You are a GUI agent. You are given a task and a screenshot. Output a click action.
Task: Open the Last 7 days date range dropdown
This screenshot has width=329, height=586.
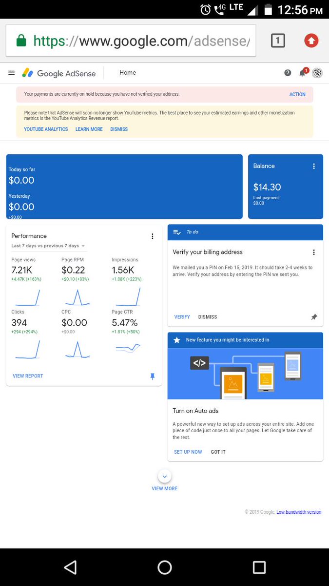tap(48, 246)
